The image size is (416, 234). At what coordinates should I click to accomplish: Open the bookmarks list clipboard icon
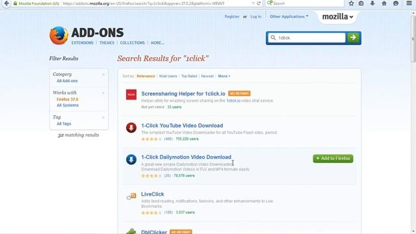[361, 3]
